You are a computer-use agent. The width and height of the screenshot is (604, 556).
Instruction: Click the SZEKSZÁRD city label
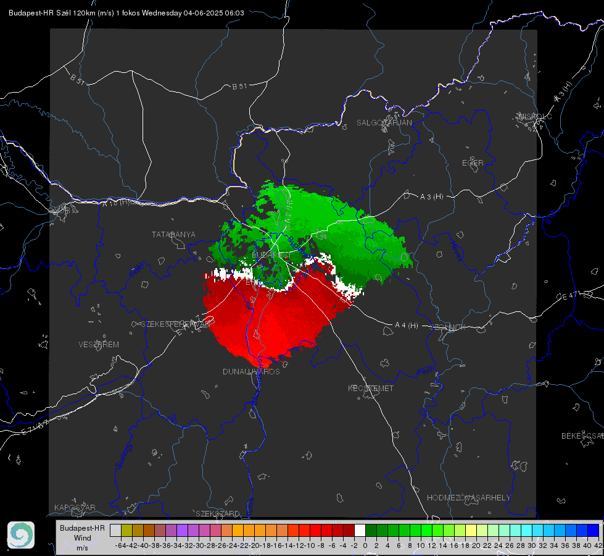pos(218,513)
